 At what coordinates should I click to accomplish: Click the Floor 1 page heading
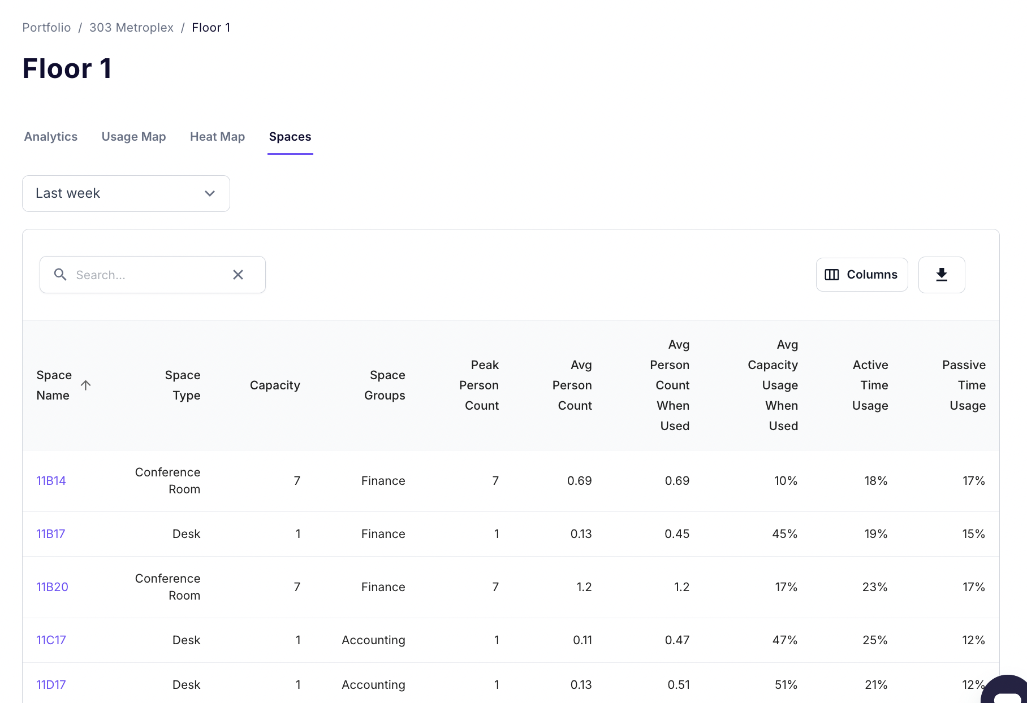[67, 69]
